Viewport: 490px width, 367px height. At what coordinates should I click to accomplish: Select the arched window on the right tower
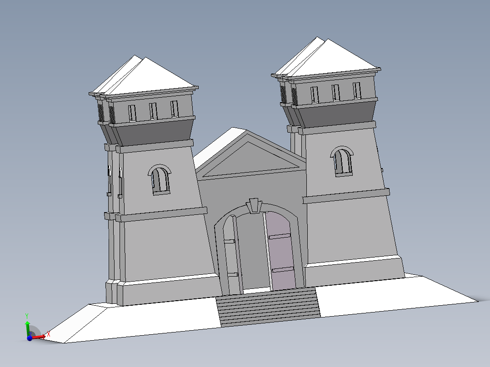click(x=343, y=162)
